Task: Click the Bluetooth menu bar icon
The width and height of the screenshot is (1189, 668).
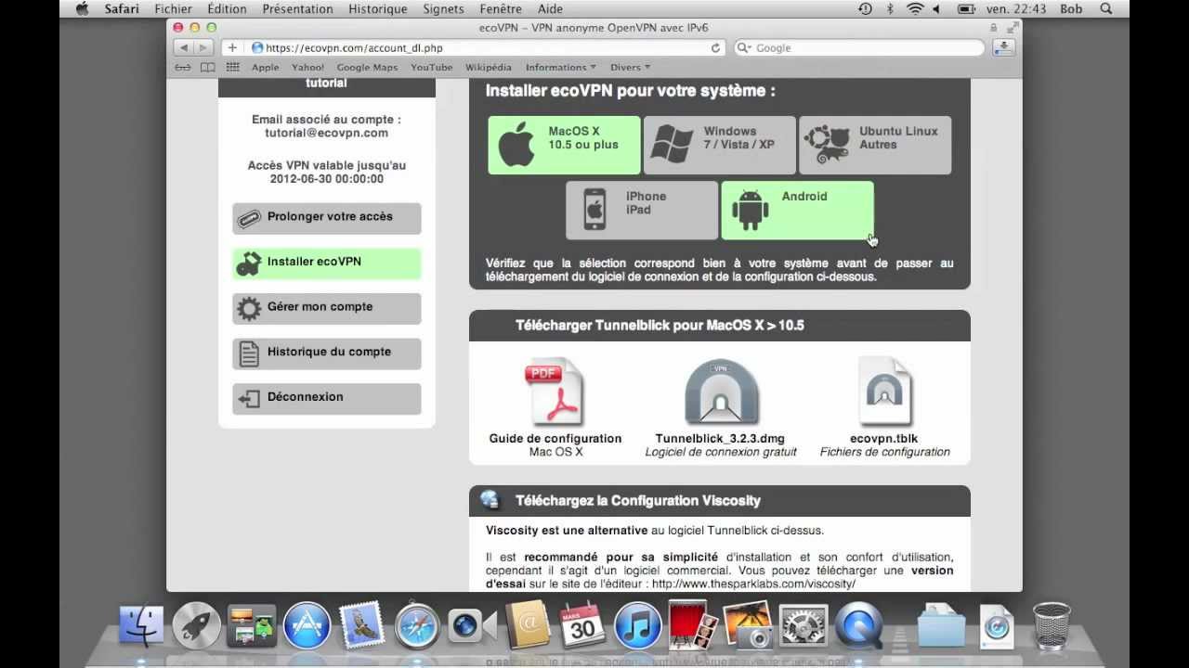Action: coord(890,8)
